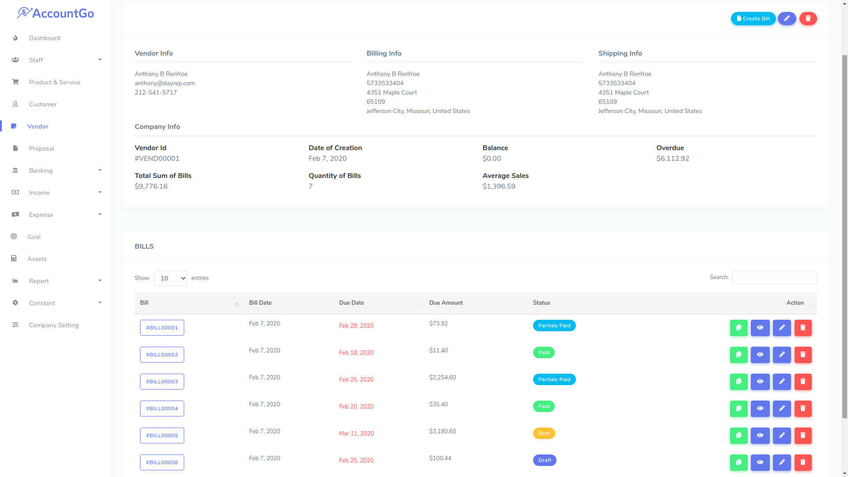Viewport: 848px width, 477px height.
Task: Click the duplicate icon for bill #BILL00001
Action: click(x=738, y=328)
